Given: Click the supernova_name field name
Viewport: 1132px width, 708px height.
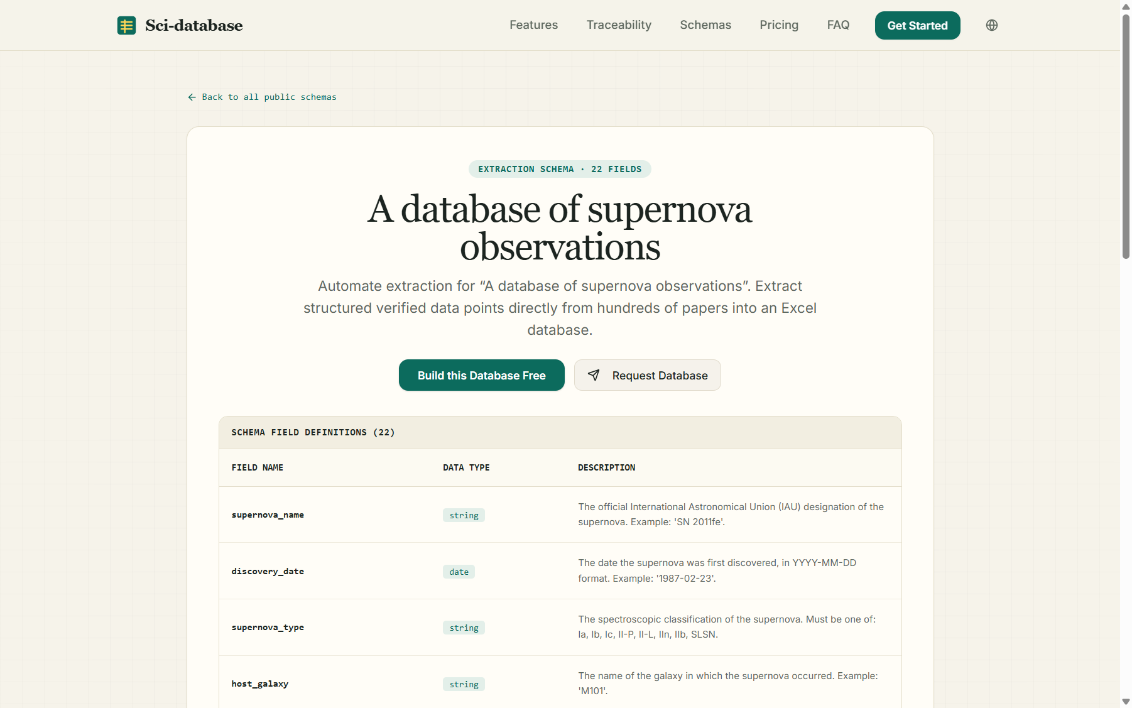Looking at the screenshot, I should 268,515.
